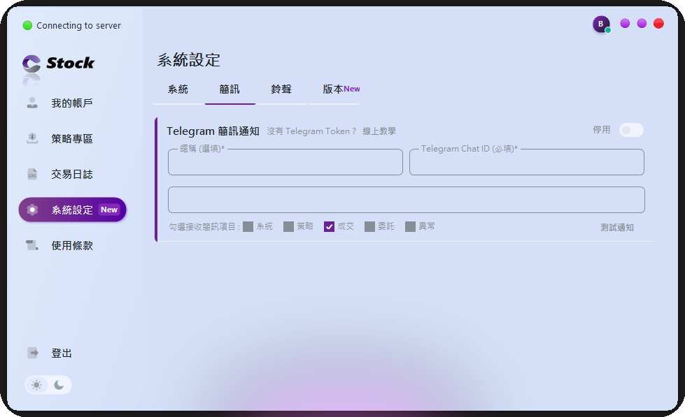Select 系統設定 New menu item
The width and height of the screenshot is (685, 417).
[72, 210]
